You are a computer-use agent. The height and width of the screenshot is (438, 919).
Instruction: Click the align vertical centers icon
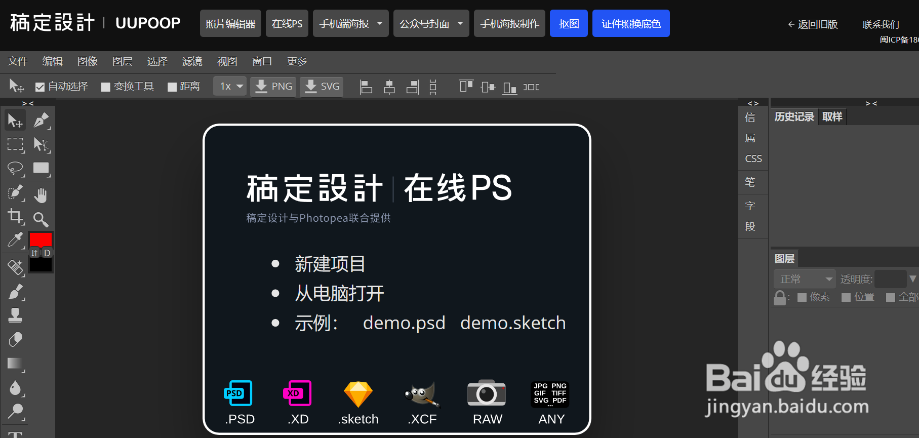488,87
